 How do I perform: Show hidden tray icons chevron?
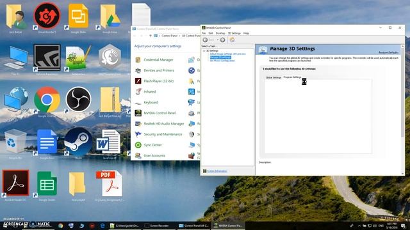point(359,226)
